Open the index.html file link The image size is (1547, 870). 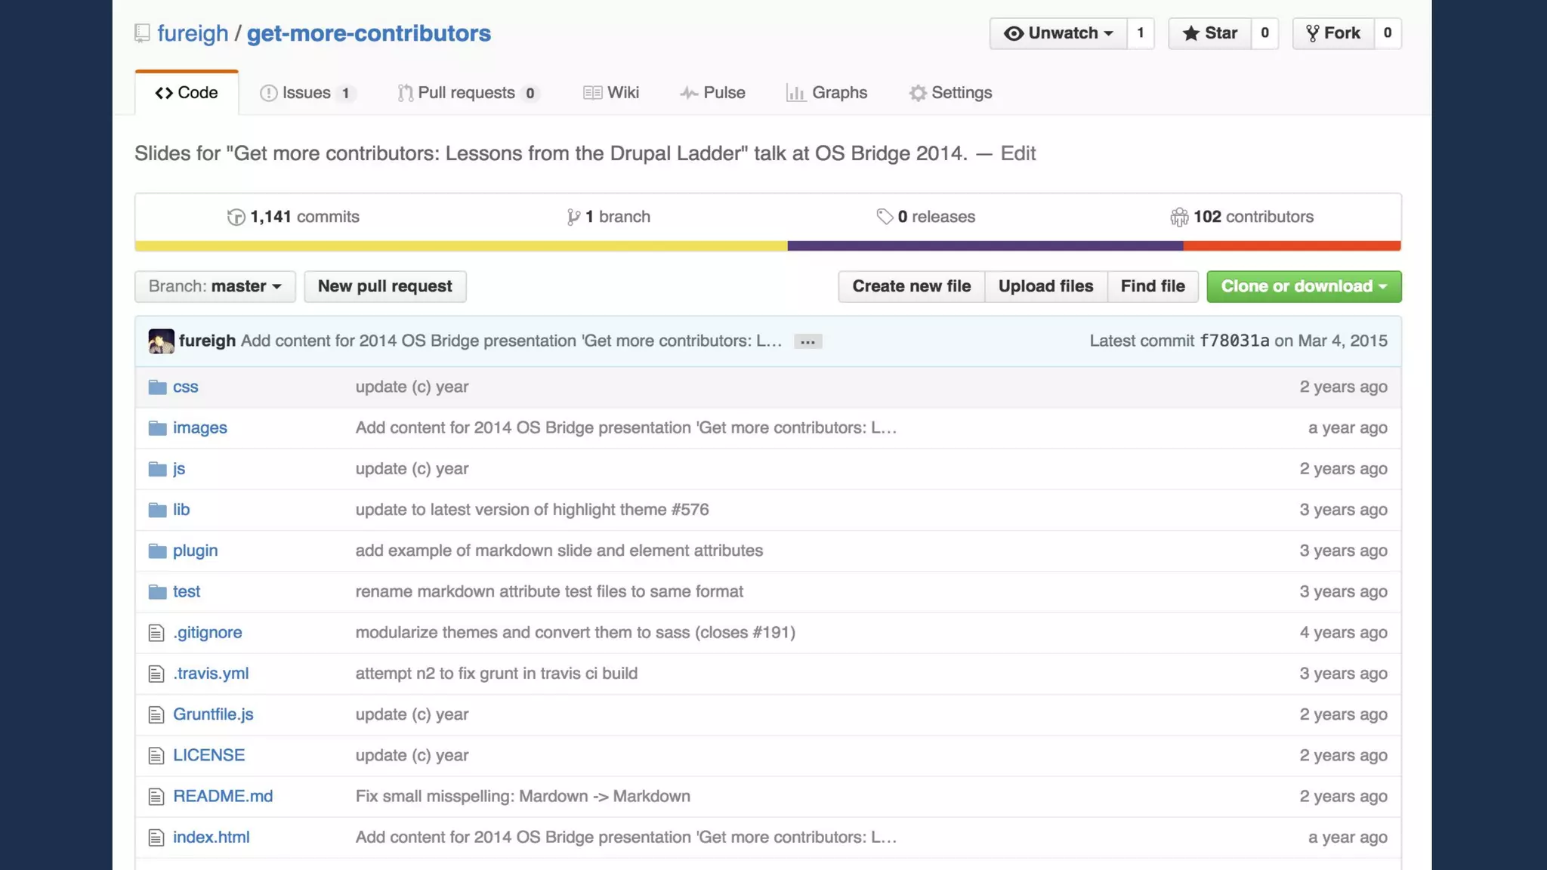pos(211,838)
